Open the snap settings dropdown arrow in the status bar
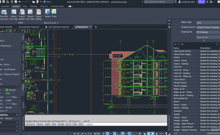Image resolution: width=220 pixels, height=135 pixels. (111, 133)
